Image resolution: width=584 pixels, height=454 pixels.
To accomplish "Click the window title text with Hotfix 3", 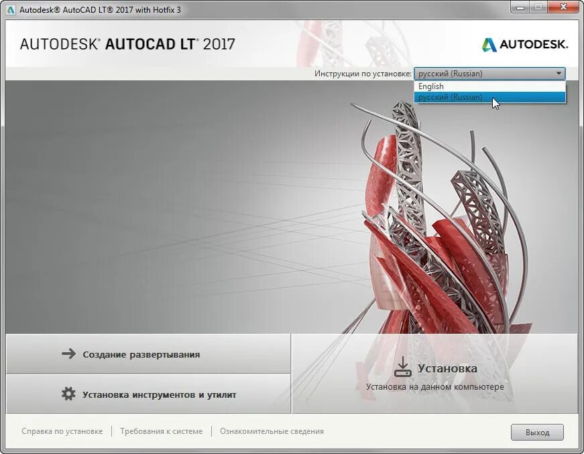I will 100,9.
